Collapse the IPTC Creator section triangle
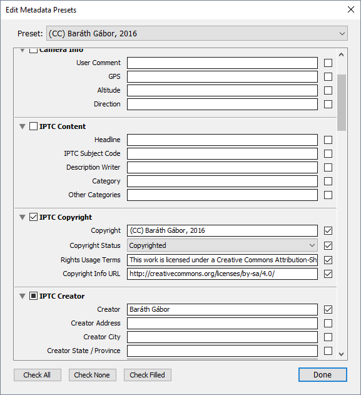 click(x=23, y=296)
